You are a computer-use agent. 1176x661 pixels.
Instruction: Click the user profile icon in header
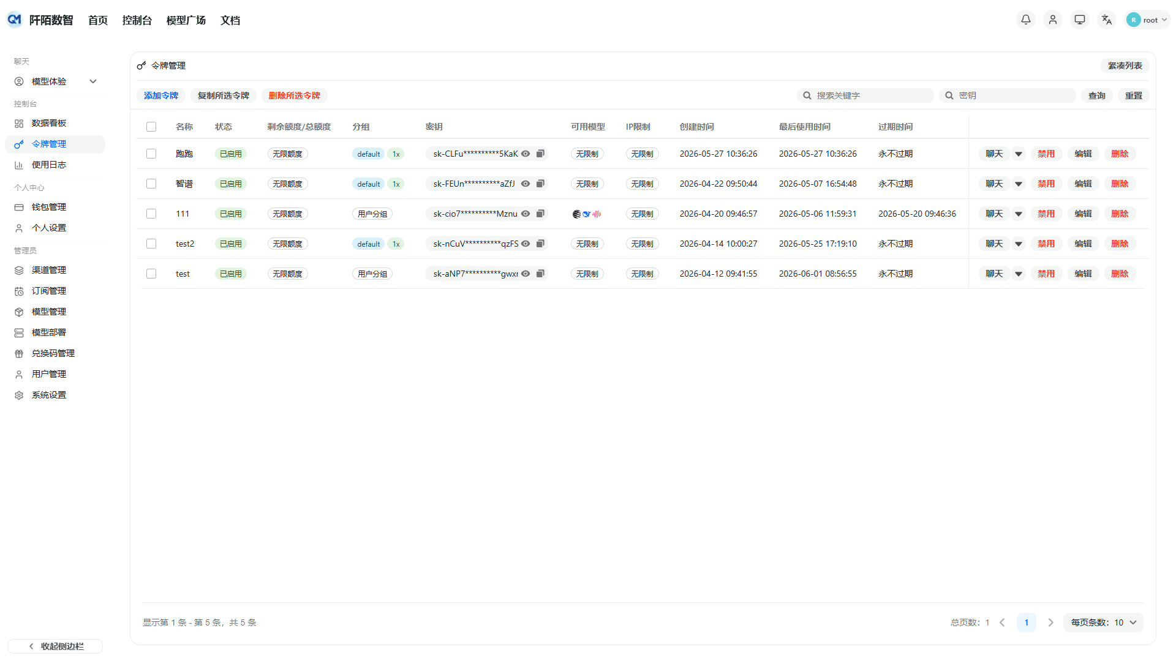pos(1053,20)
